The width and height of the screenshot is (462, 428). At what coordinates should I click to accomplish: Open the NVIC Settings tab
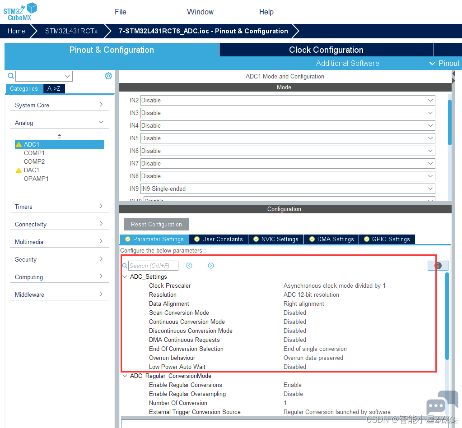276,239
